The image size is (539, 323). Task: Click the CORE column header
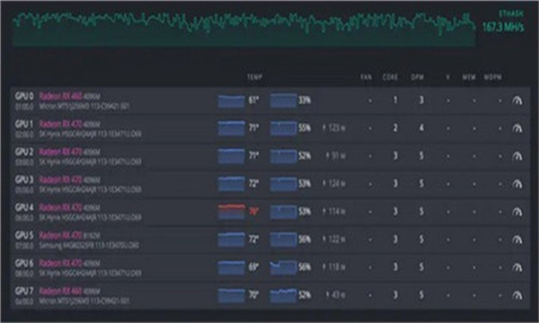click(x=390, y=77)
